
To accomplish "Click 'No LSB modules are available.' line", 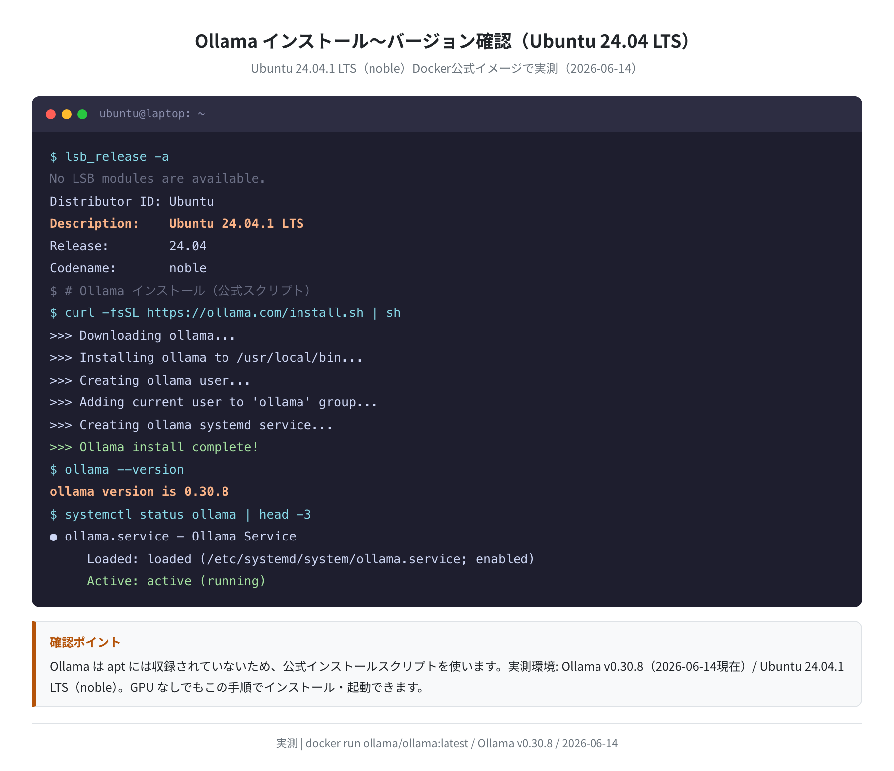I will tap(157, 179).
